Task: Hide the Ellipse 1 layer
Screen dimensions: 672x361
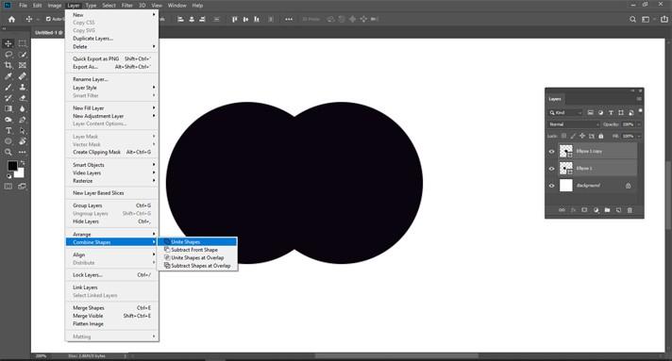Action: point(551,169)
